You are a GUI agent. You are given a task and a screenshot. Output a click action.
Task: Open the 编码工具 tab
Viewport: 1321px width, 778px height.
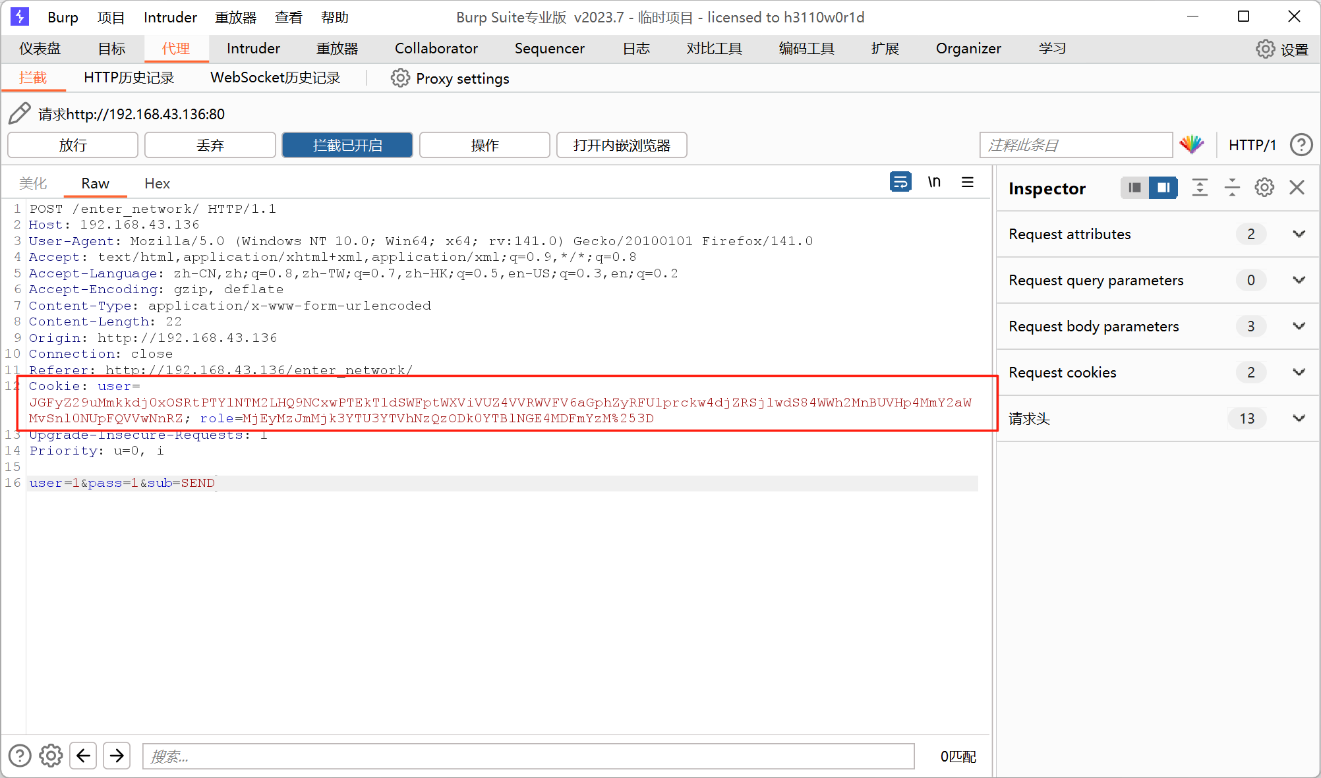[x=806, y=49]
